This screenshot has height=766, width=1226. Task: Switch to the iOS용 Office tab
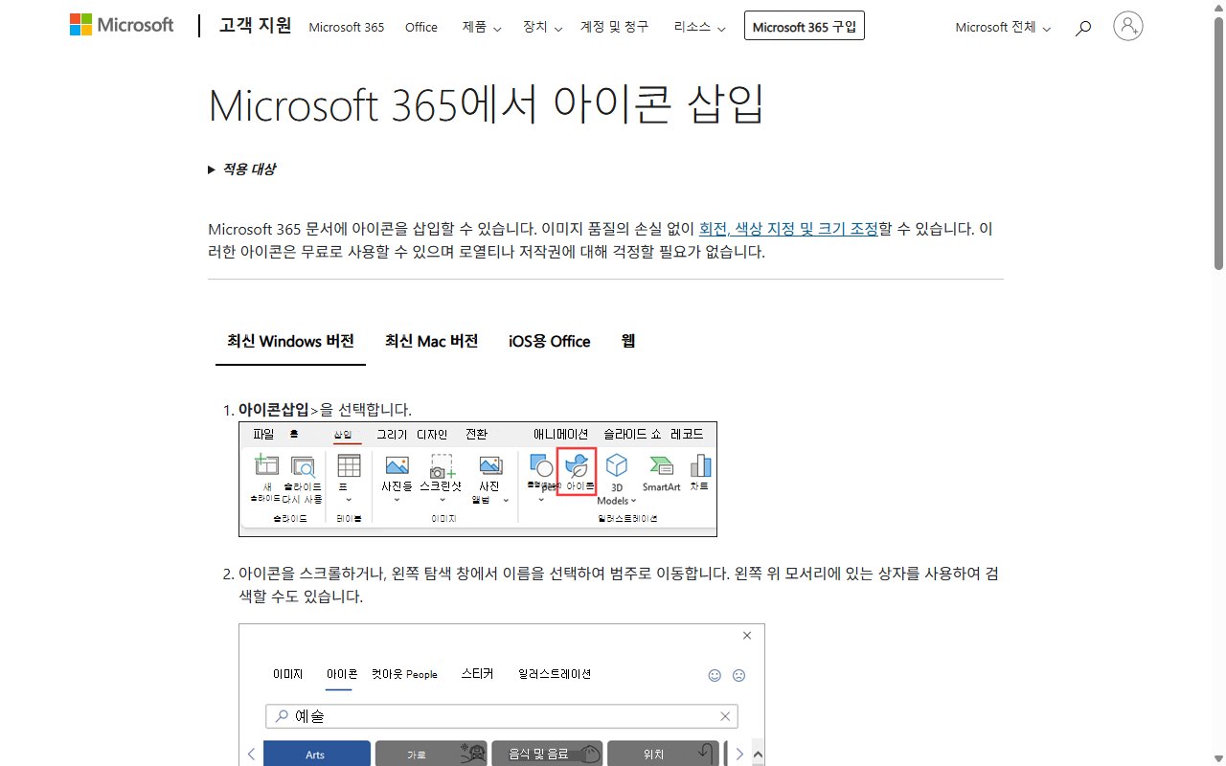point(550,341)
